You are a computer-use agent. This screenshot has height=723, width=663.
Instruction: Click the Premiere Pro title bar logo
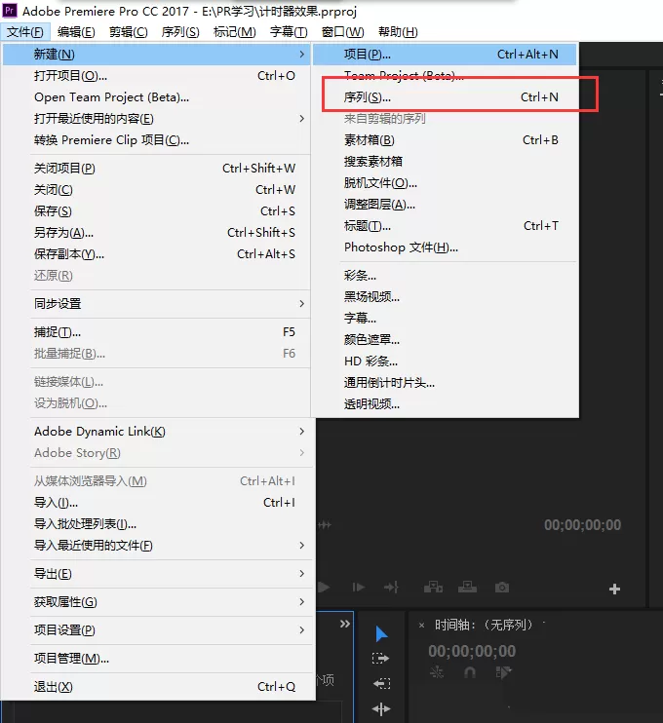9,10
